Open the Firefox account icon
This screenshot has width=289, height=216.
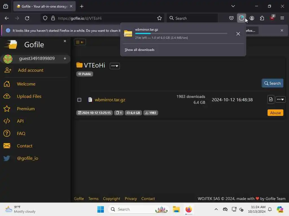pyautogui.click(x=252, y=18)
